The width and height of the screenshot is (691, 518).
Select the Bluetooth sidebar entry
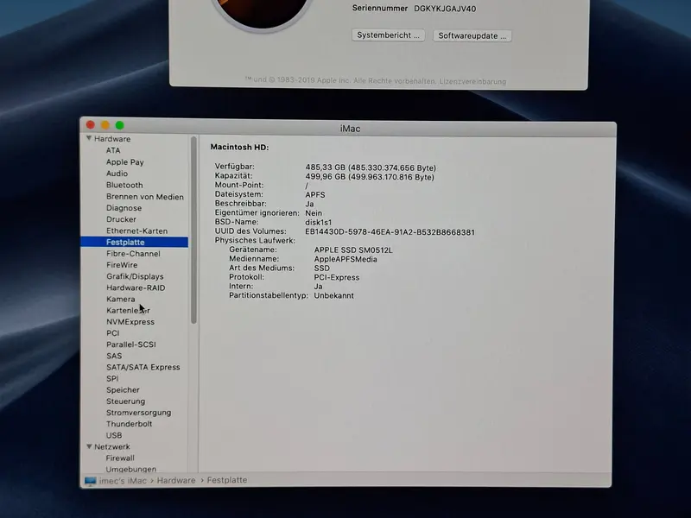(x=124, y=185)
